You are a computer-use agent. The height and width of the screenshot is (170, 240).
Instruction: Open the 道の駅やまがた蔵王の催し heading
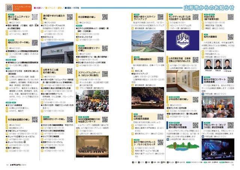coord(54,17)
